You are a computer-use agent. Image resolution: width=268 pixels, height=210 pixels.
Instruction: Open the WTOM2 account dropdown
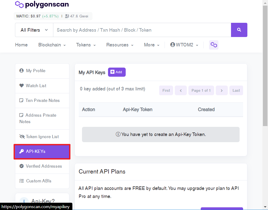[184, 45]
